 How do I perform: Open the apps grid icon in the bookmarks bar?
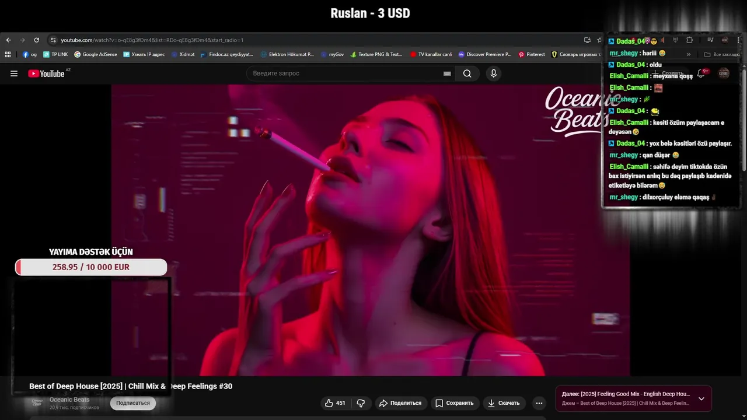pyautogui.click(x=8, y=54)
